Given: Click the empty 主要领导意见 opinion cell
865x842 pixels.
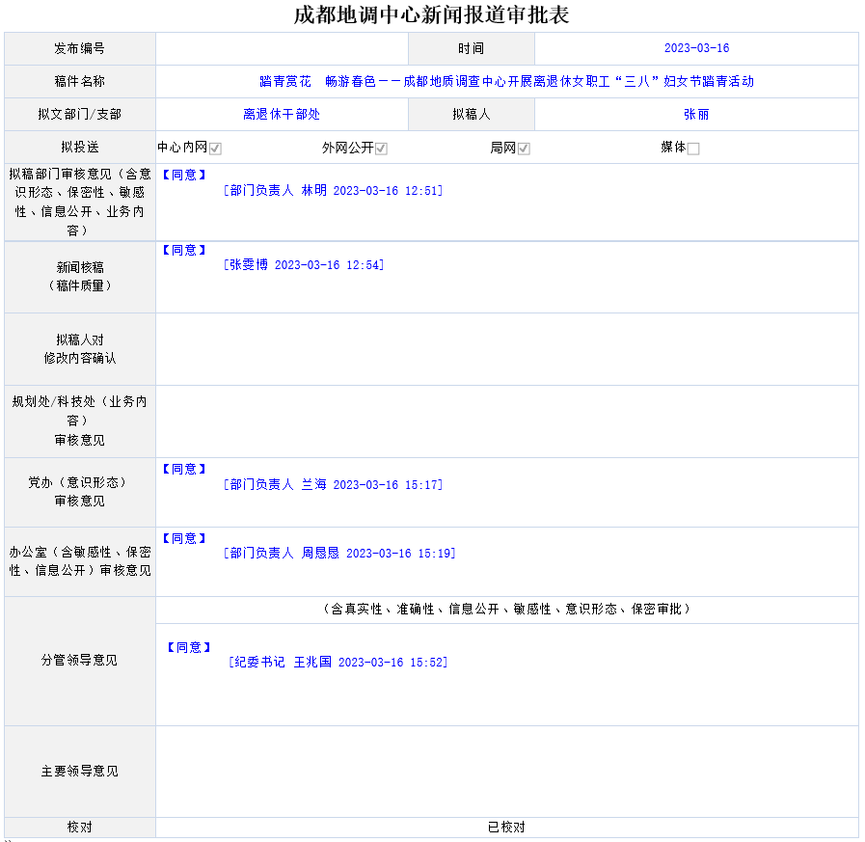Looking at the screenshot, I should click(506, 772).
